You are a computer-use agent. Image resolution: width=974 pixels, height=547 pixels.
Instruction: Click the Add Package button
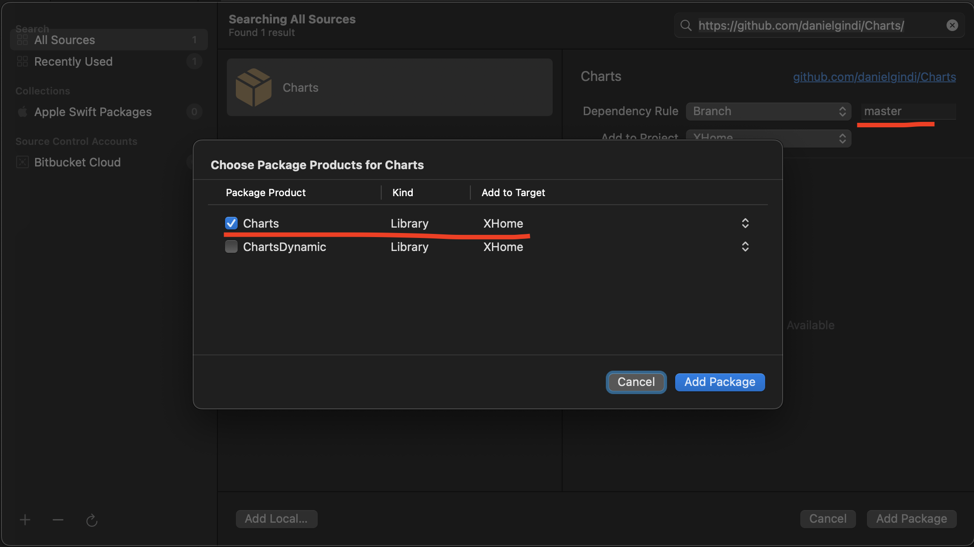(x=719, y=382)
